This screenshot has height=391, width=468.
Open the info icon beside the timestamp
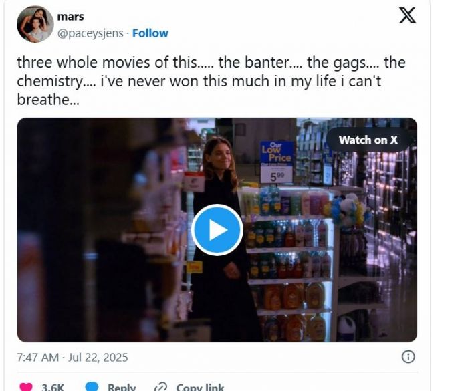pos(408,357)
